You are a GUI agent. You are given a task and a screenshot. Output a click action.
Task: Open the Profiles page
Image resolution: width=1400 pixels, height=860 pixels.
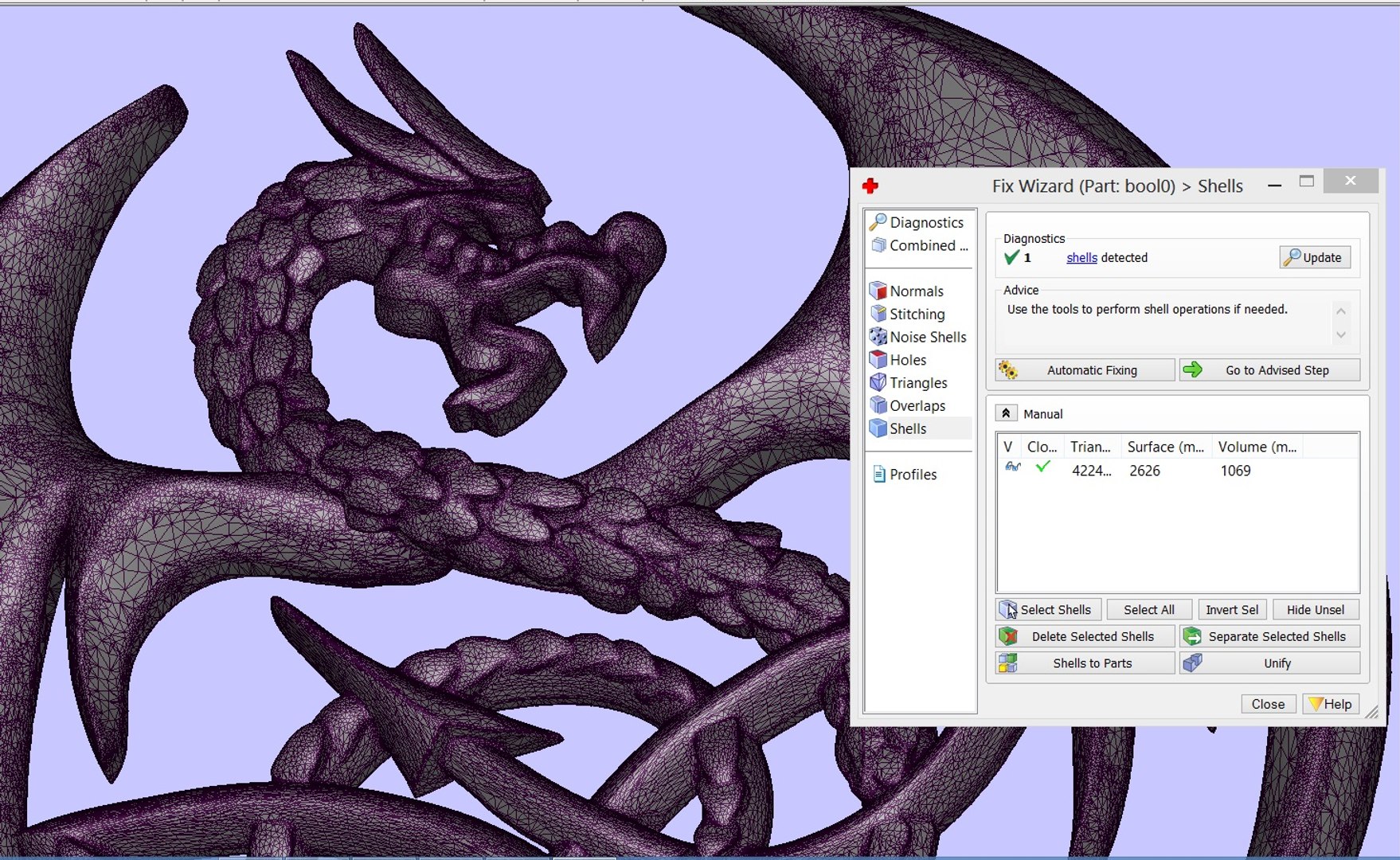tap(905, 475)
